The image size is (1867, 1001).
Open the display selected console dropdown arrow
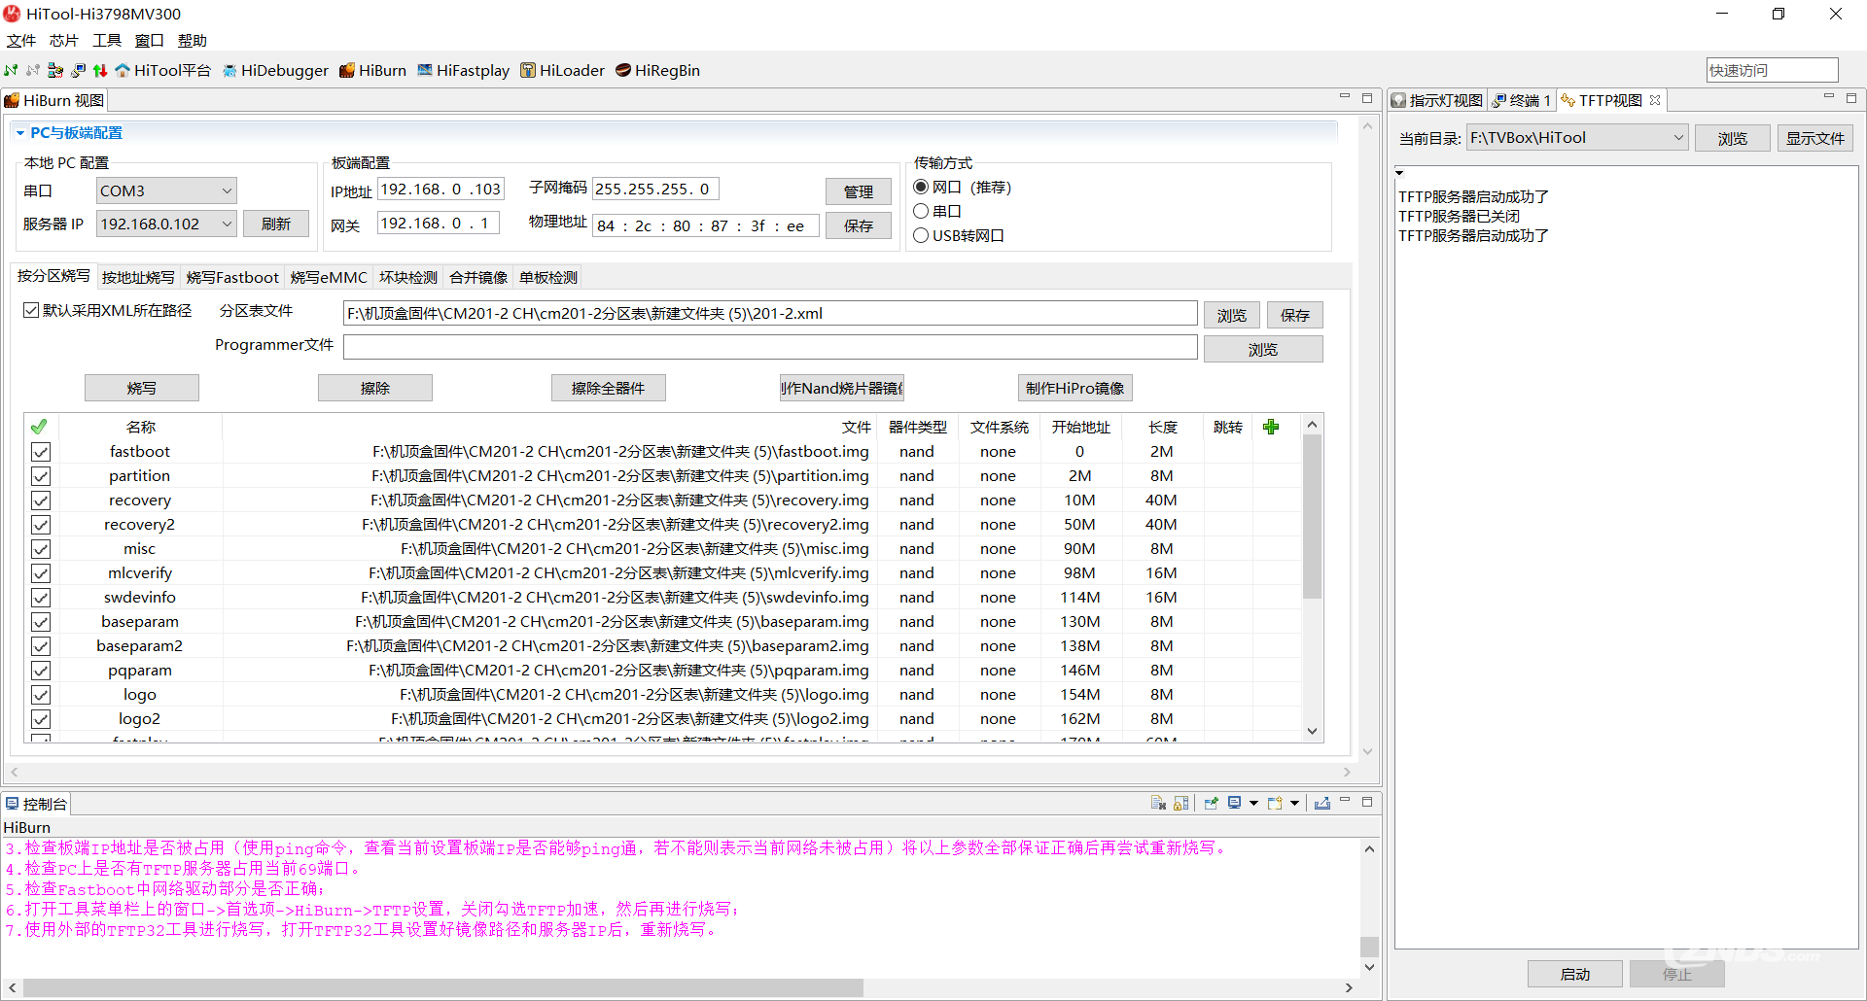tap(1253, 803)
